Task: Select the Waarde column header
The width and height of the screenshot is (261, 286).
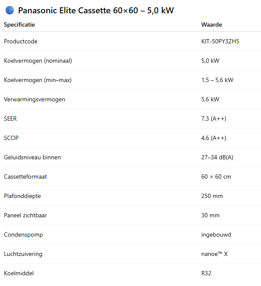Action: click(x=212, y=24)
